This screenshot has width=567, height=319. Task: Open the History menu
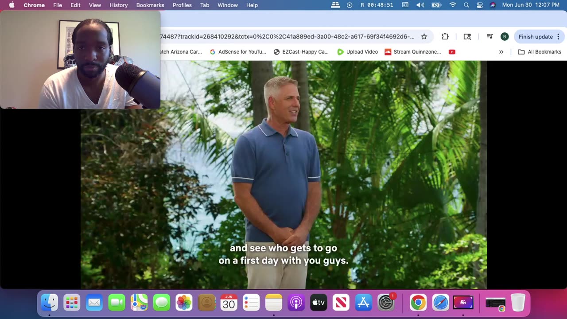click(x=118, y=5)
